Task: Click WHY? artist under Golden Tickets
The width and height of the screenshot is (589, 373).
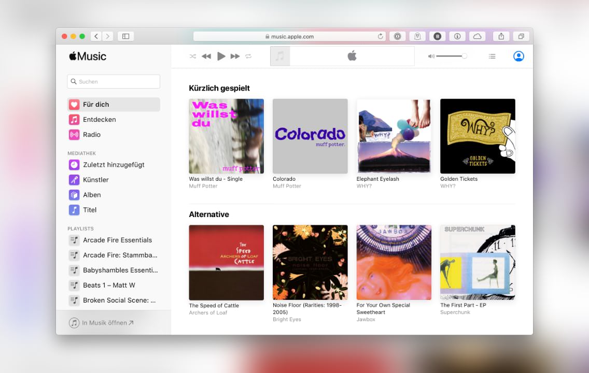Action: tap(448, 186)
